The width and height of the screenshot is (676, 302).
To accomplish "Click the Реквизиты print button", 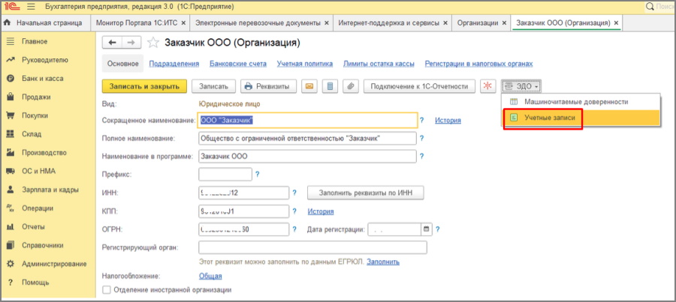I will click(x=269, y=86).
